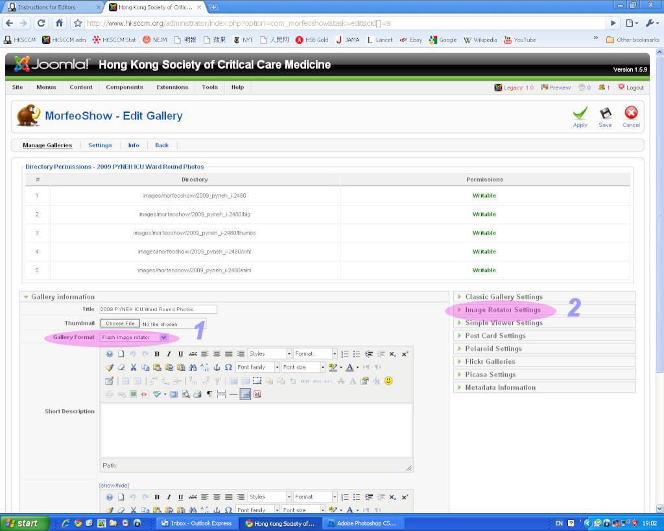664x531 pixels.
Task: Click the Edit HTML source icon
Action: [x=145, y=394]
